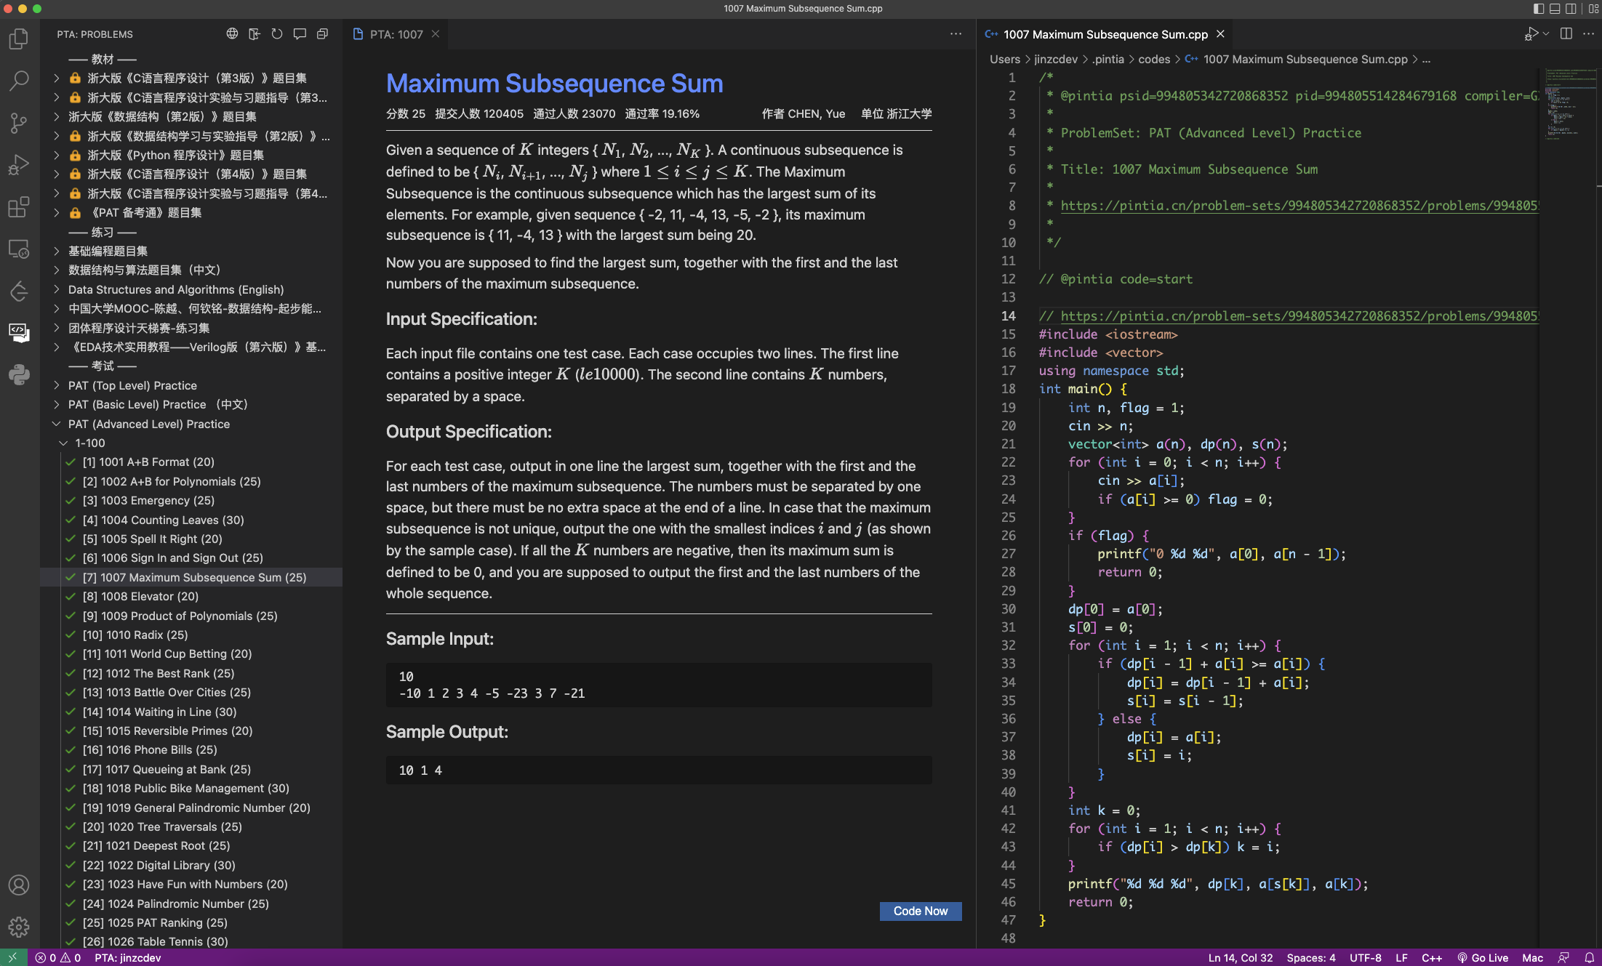Click the sign out icon in PTA panel

(254, 33)
